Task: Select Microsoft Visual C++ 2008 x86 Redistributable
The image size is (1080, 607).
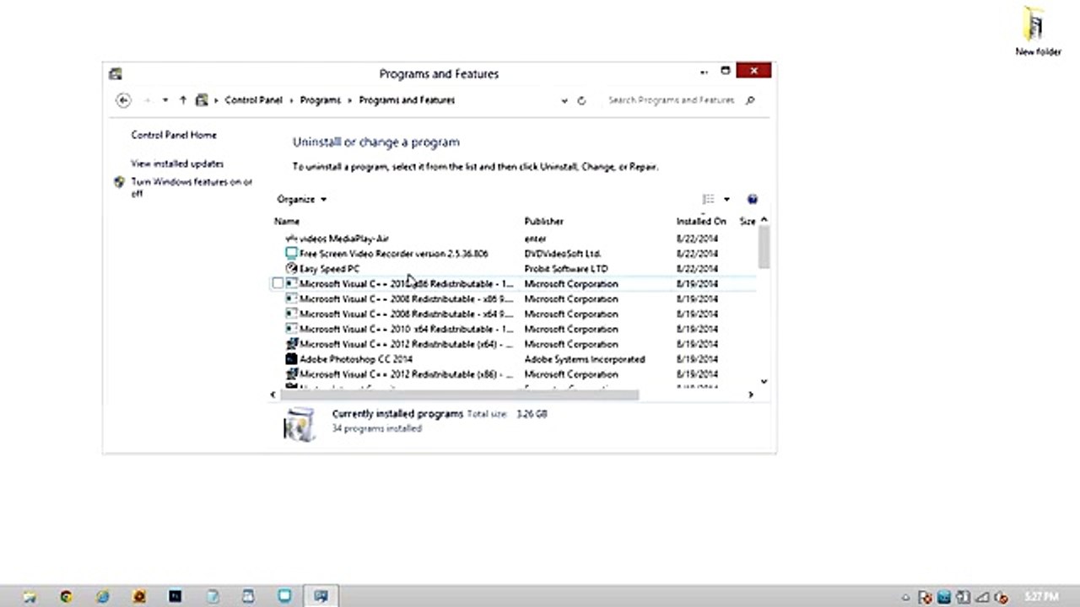Action: click(406, 299)
